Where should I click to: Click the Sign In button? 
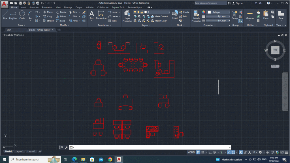237,3
